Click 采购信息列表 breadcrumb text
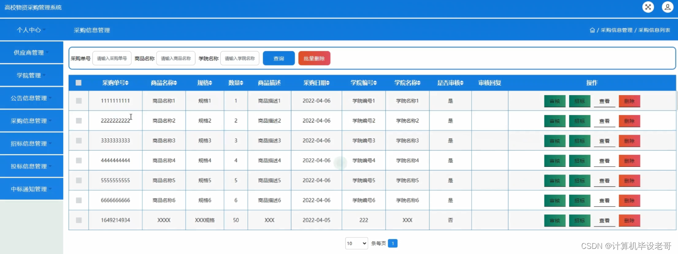678x254 pixels. point(654,30)
